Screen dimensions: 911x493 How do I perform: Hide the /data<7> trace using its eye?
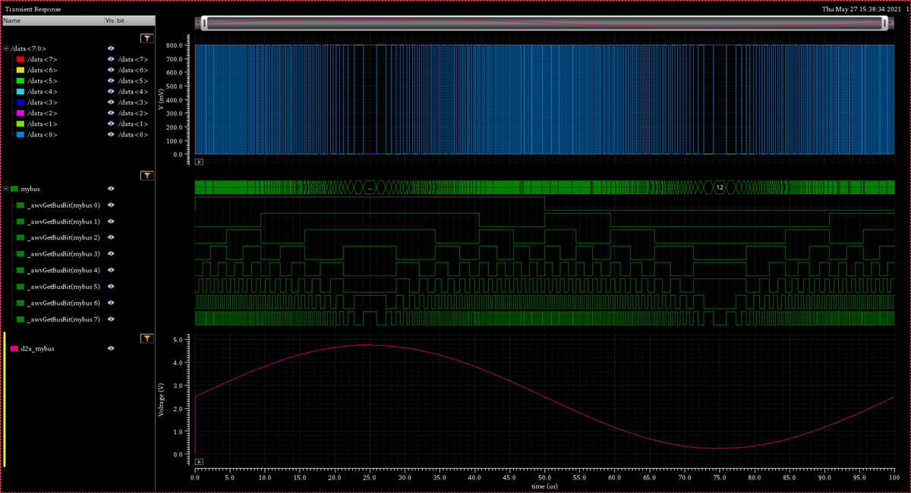click(x=111, y=59)
